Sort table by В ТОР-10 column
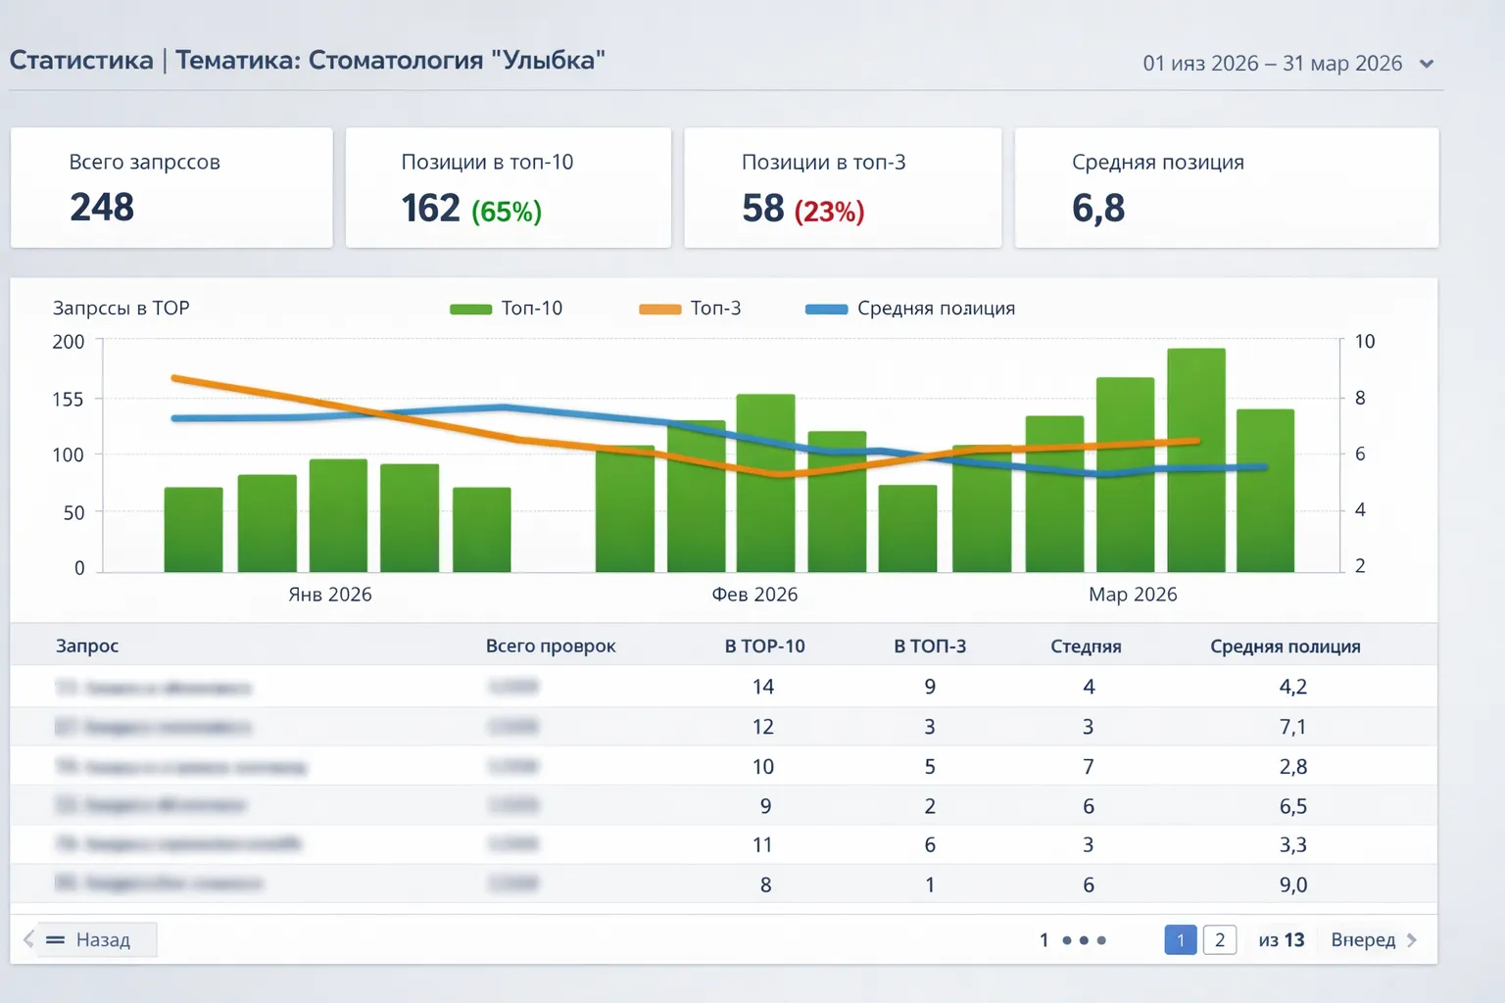This screenshot has width=1505, height=1003. pos(764,646)
